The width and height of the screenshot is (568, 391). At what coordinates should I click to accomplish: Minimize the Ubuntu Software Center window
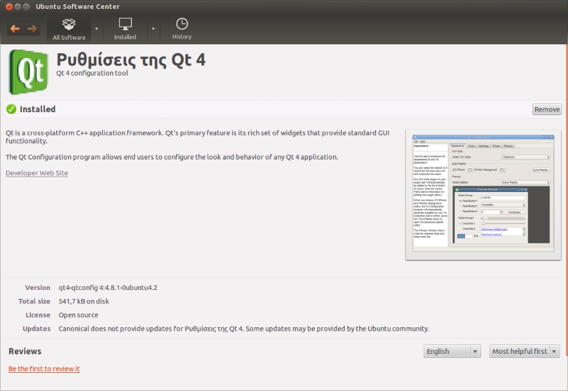(18, 6)
